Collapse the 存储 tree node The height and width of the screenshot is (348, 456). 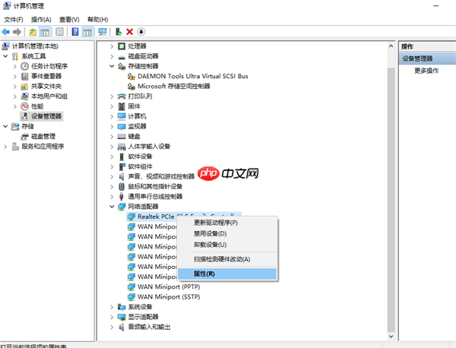click(x=5, y=126)
